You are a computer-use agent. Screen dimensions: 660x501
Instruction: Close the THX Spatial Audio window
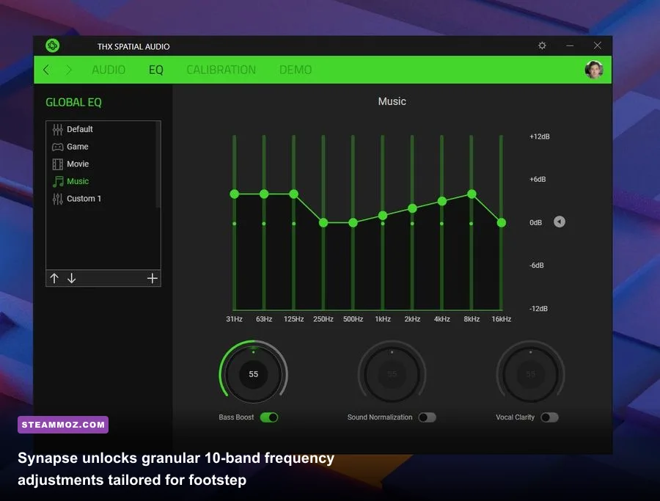click(597, 45)
